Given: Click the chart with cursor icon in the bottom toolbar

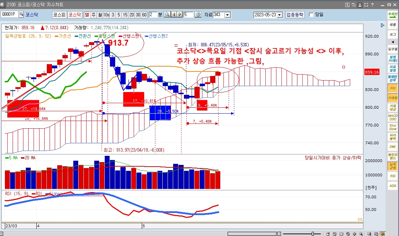Looking at the screenshot, I should [369, 234].
